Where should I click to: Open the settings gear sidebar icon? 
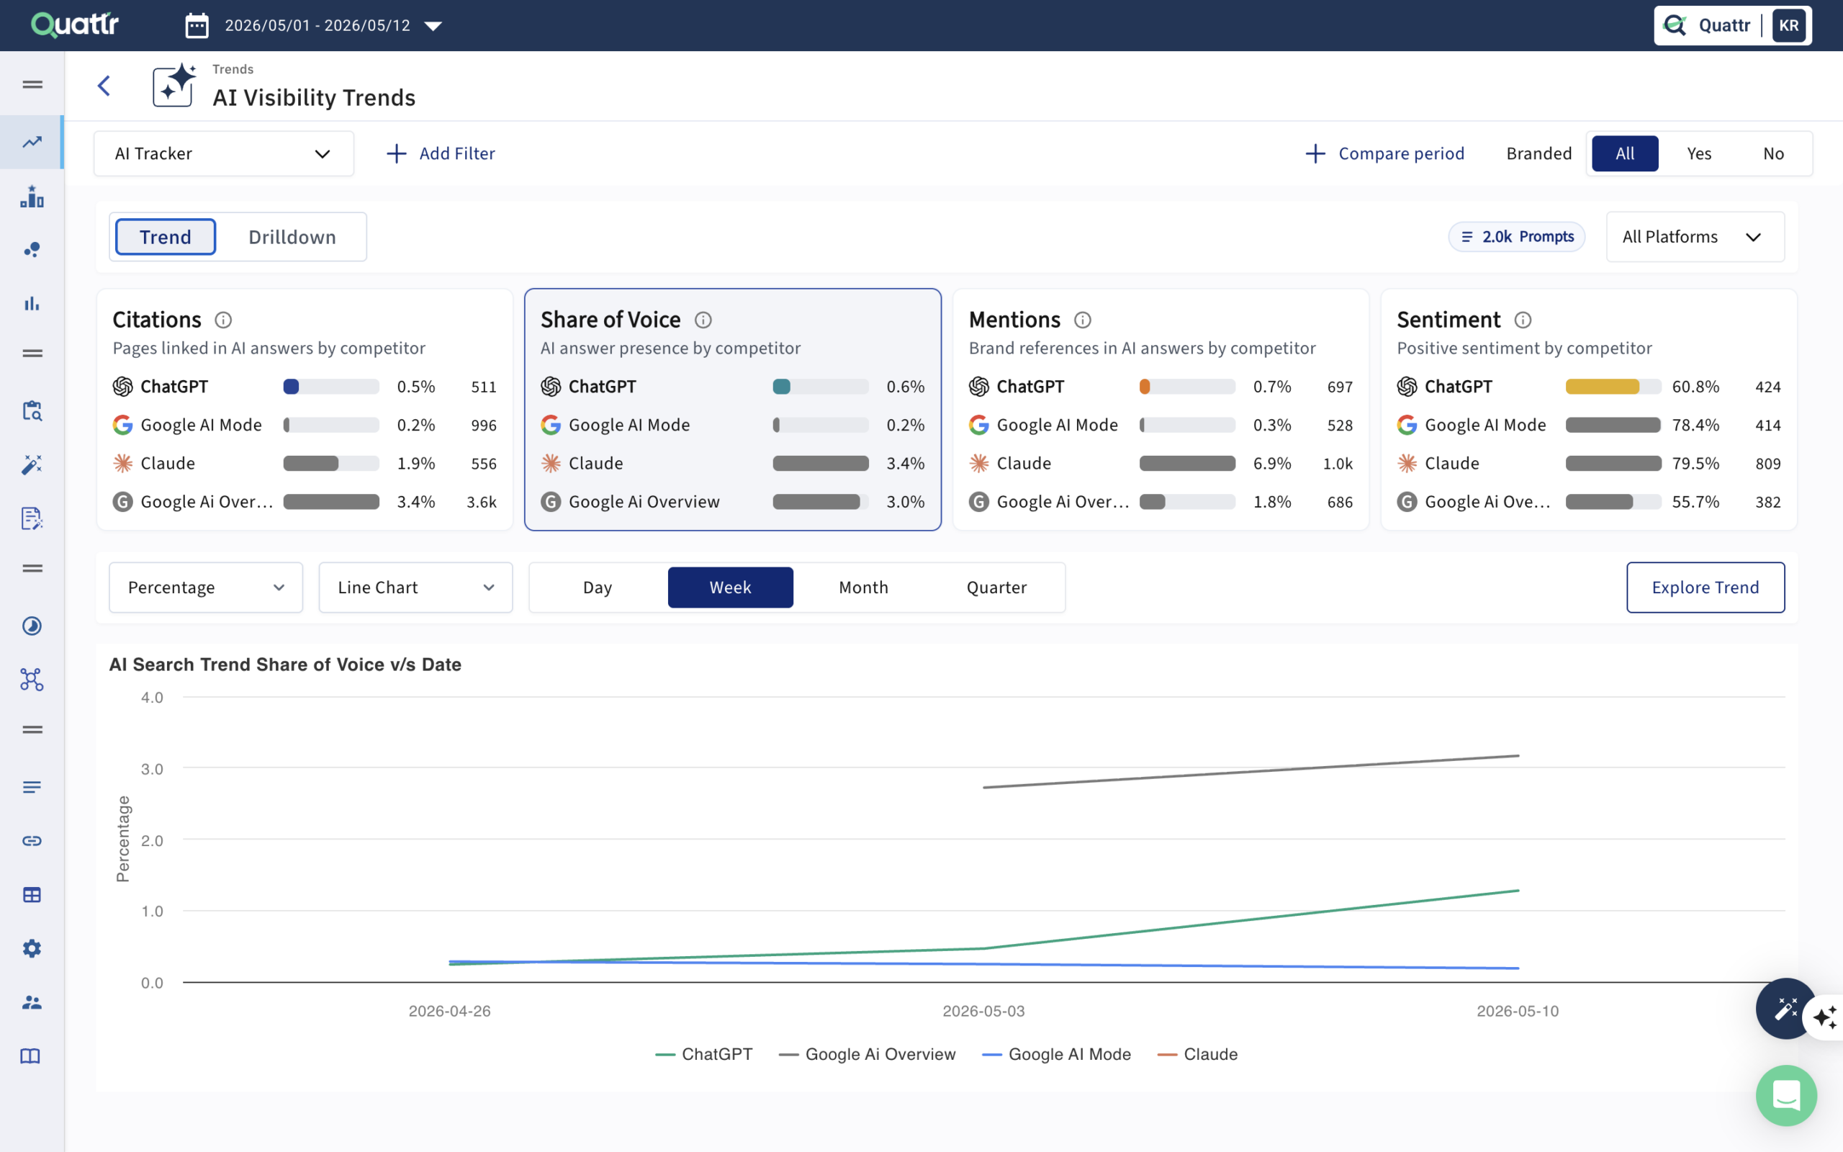click(x=32, y=948)
